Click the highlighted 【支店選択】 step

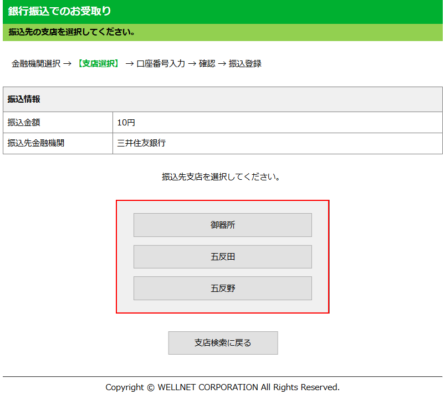(98, 64)
